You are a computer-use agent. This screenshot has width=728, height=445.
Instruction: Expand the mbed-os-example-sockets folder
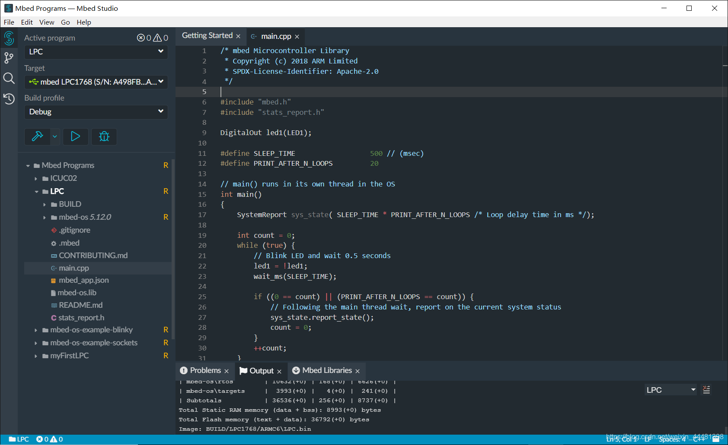coord(36,343)
